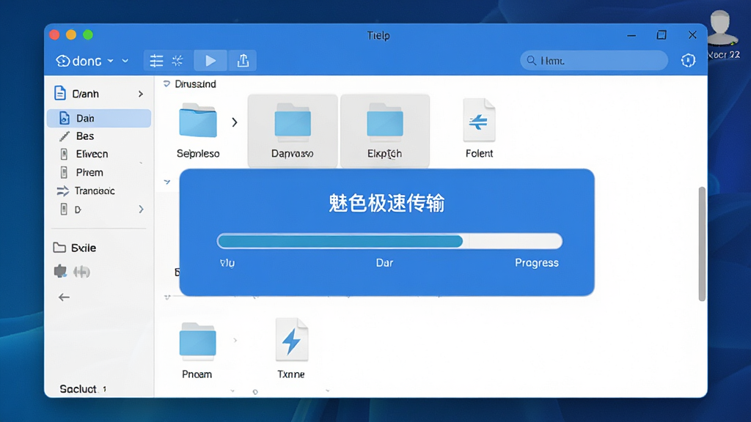Viewport: 751px width, 422px height.
Task: Click the donc logo icon in toolbar
Action: [x=63, y=61]
